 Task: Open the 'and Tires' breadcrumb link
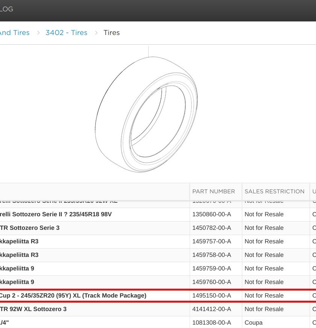(x=15, y=33)
